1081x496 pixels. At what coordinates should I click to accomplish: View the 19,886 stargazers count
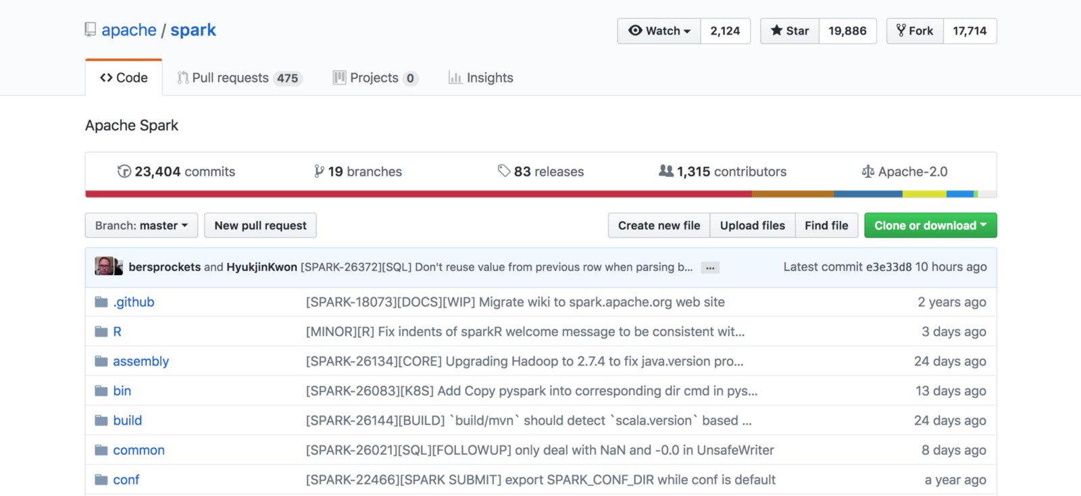[x=848, y=31]
